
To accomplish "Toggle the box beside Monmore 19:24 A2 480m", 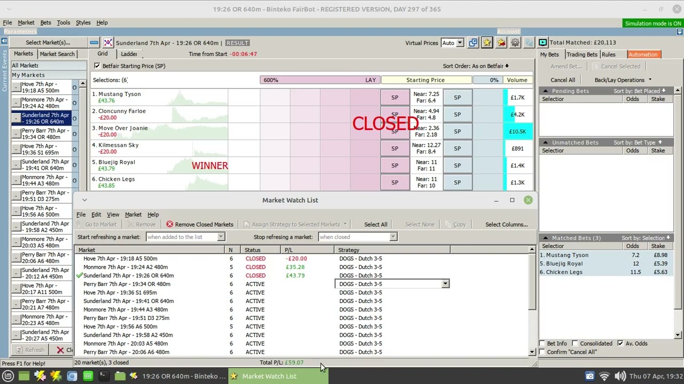I will click(x=16, y=103).
